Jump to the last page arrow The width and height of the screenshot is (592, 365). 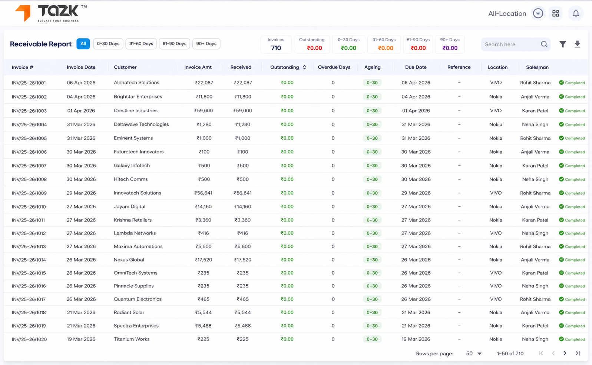578,353
